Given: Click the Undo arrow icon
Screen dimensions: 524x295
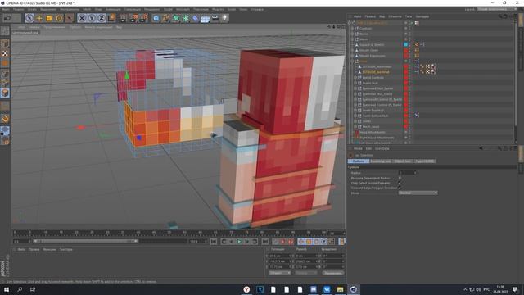Looking at the screenshot, I should [x=7, y=18].
